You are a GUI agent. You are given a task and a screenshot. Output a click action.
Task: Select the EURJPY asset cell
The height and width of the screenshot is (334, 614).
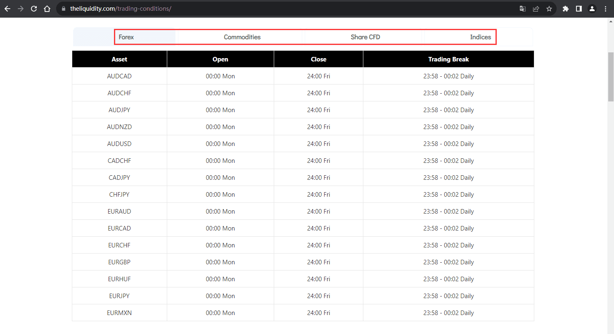tap(119, 296)
